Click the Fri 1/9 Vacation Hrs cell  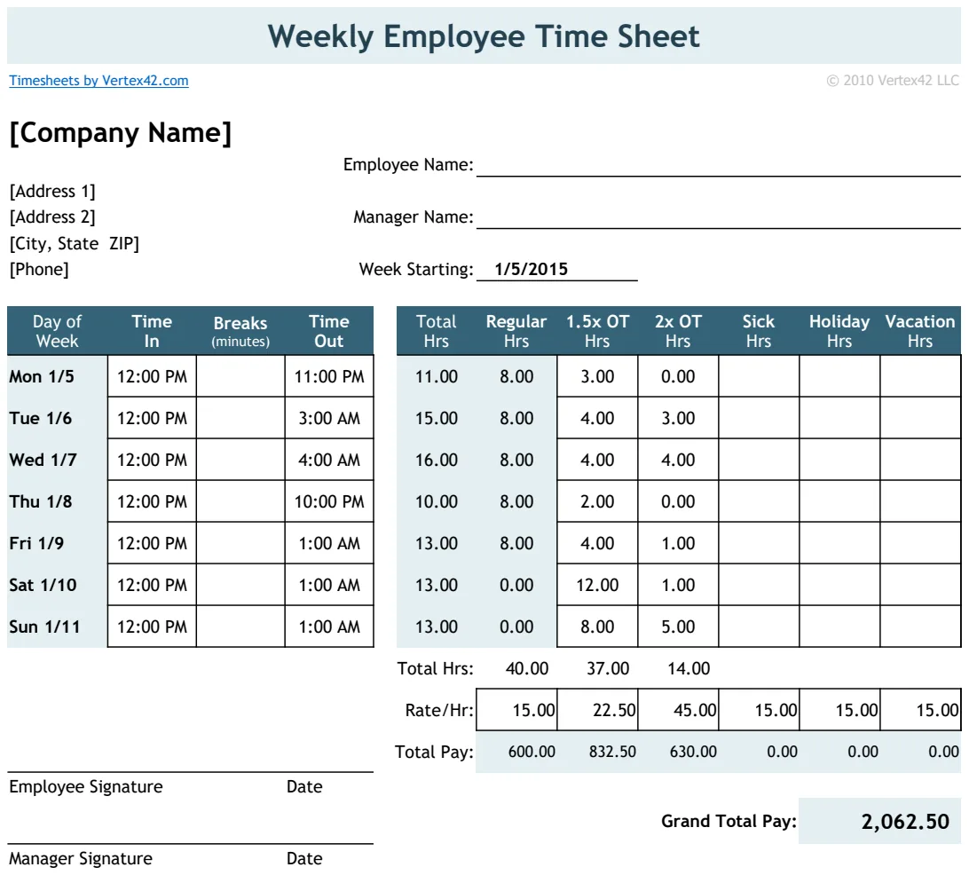tap(920, 543)
